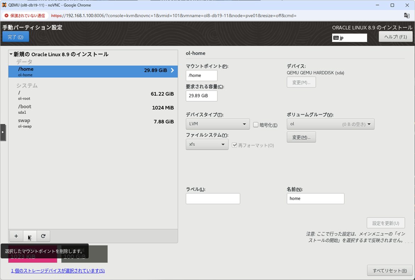Screen dimensions: 415x280
Task: Click the device 変更(M)... button under デバイス
Action: [301, 82]
